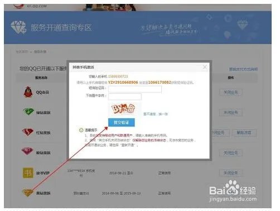Click the YZ#2910668906 code text
The image size is (280, 211).
tap(123, 82)
